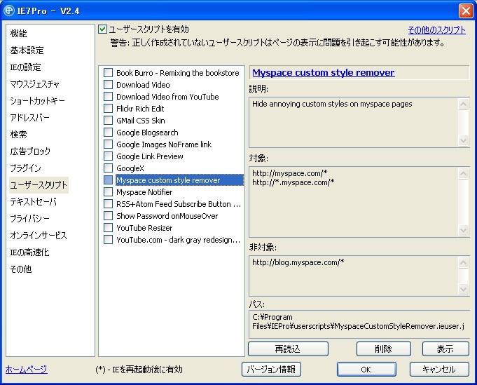Open 機能 settings section
Screen dimensions: 477x385
(18, 33)
